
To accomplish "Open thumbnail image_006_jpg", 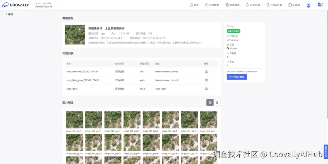I will click(170, 120).
